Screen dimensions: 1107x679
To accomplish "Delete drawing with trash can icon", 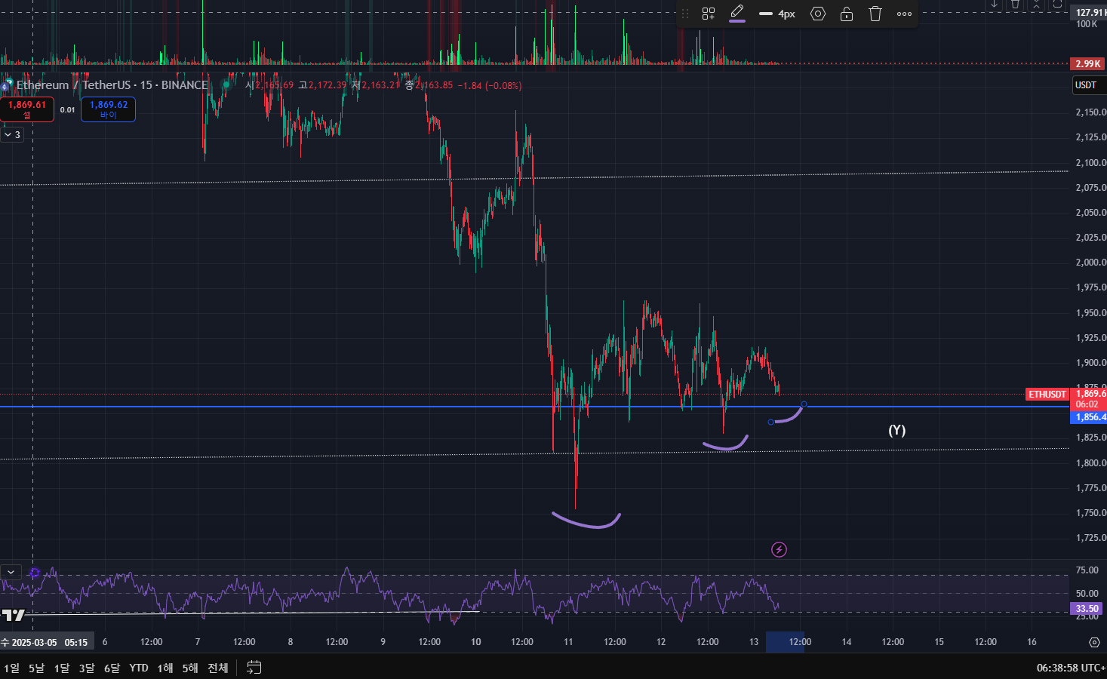I will coord(875,14).
